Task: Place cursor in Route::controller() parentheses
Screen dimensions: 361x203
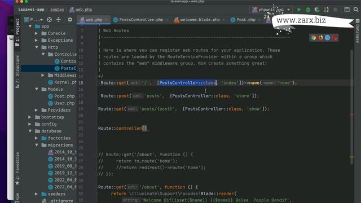Action: click(x=144, y=129)
